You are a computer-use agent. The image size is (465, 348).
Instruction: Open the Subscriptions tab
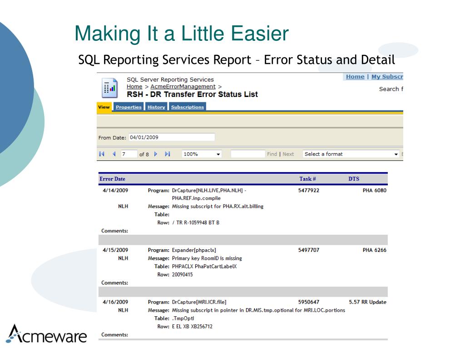click(x=188, y=107)
